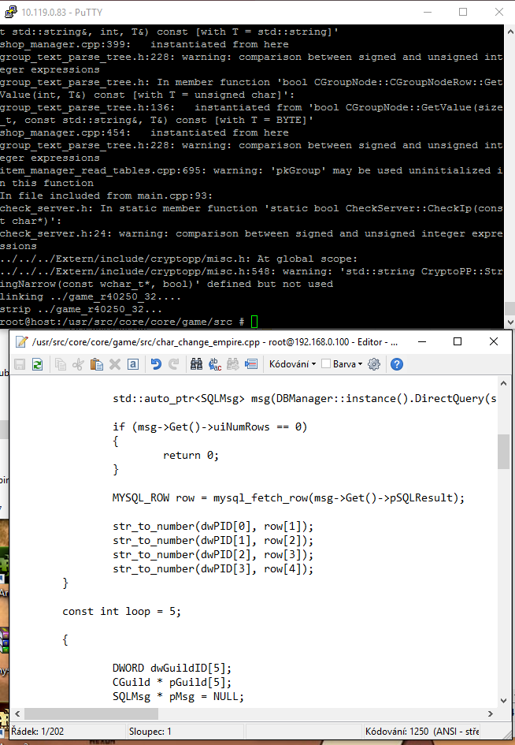Close the char_change_empire.cpp editor window
The image size is (515, 745).
[x=494, y=341]
